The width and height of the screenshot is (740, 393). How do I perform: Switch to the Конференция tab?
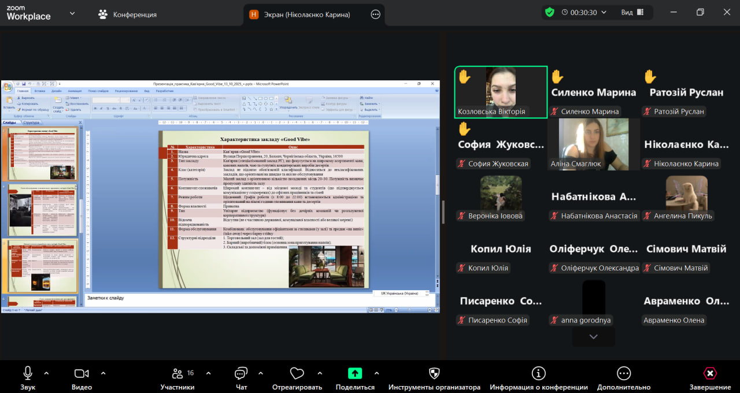[x=128, y=14]
